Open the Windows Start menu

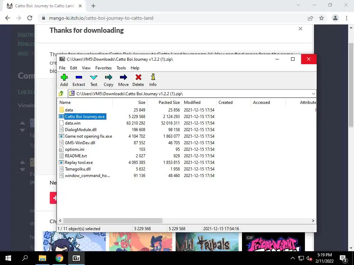tap(8, 258)
